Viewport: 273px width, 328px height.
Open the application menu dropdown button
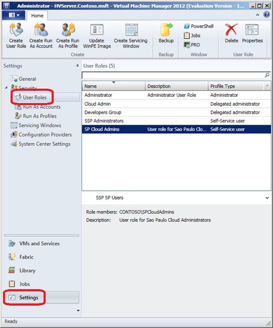[x=13, y=15]
